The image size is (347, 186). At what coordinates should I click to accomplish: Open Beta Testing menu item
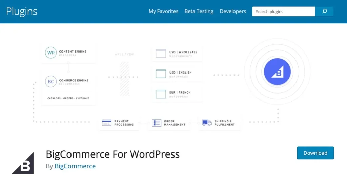[x=199, y=11]
